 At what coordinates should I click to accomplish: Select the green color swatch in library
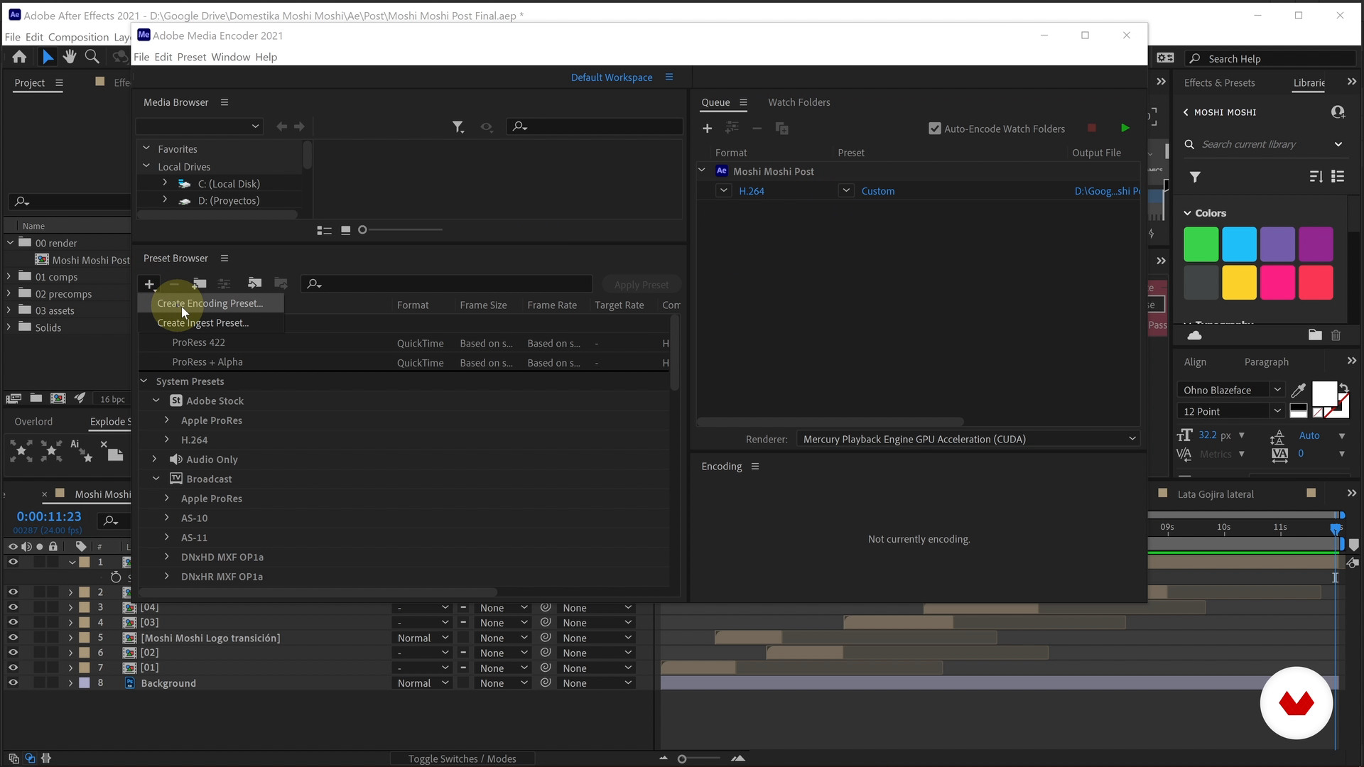pyautogui.click(x=1201, y=245)
